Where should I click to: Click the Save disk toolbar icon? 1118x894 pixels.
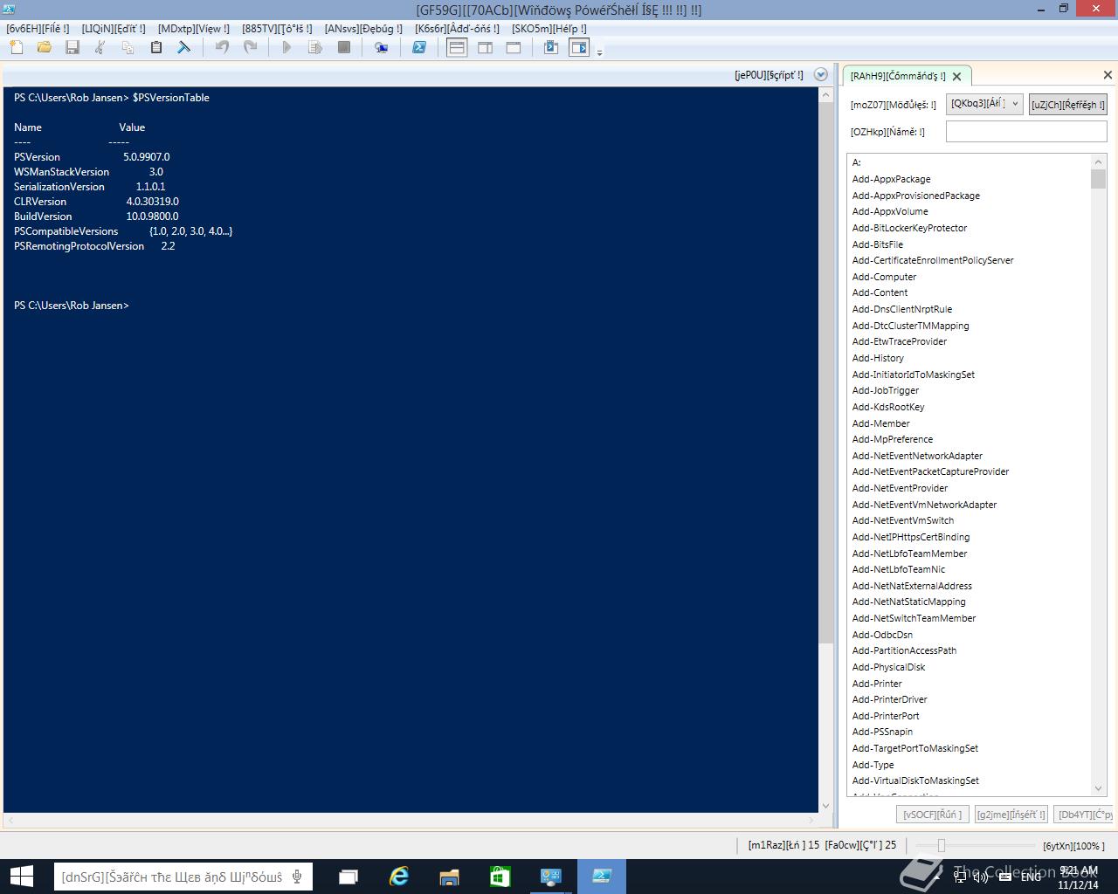pos(72,47)
